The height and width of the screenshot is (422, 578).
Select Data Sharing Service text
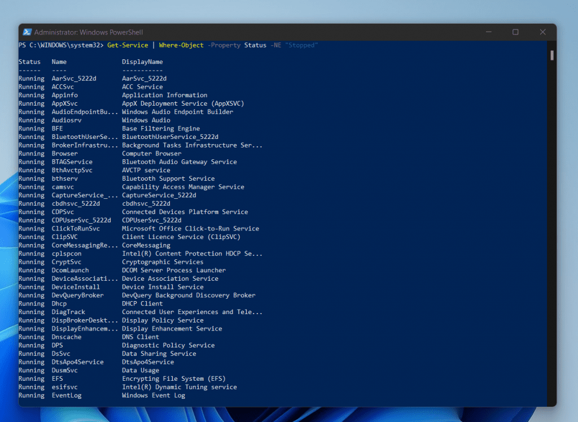tap(159, 354)
